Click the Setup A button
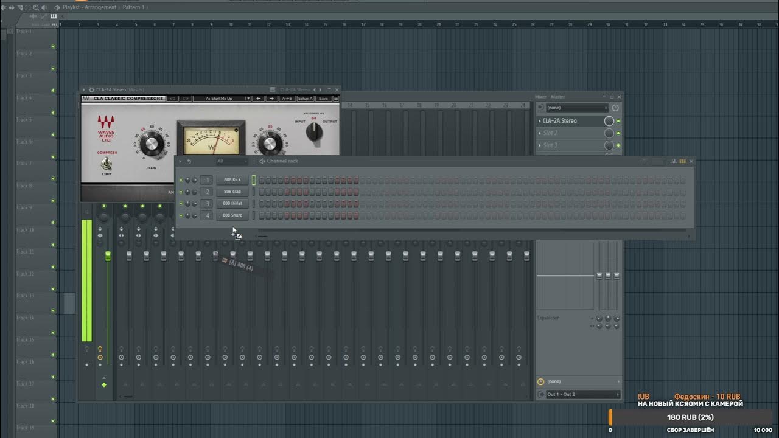Viewport: 779px width, 438px height. click(306, 98)
